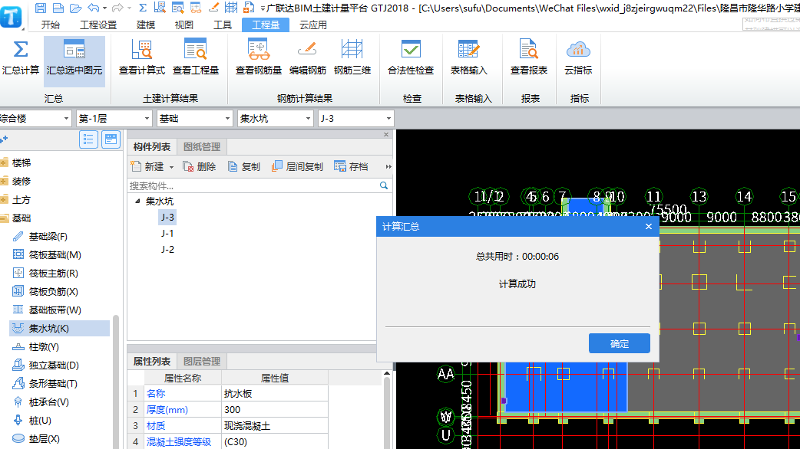This screenshot has width=800, height=449.
Task: Select component J-2 in the list
Action: click(167, 250)
